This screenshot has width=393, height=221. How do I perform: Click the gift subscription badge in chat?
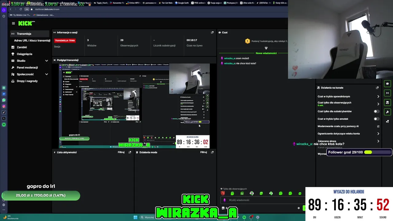coord(247,41)
